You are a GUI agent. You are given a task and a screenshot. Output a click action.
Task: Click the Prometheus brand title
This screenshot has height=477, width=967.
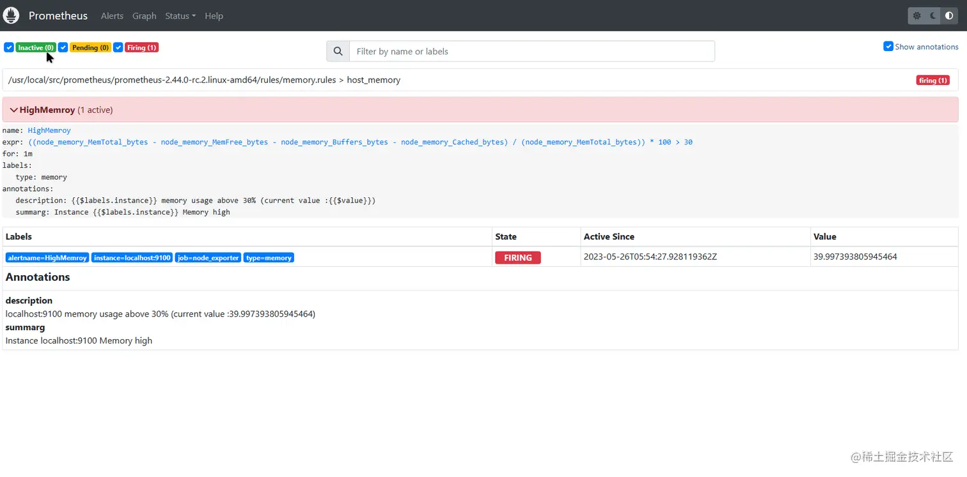point(58,16)
